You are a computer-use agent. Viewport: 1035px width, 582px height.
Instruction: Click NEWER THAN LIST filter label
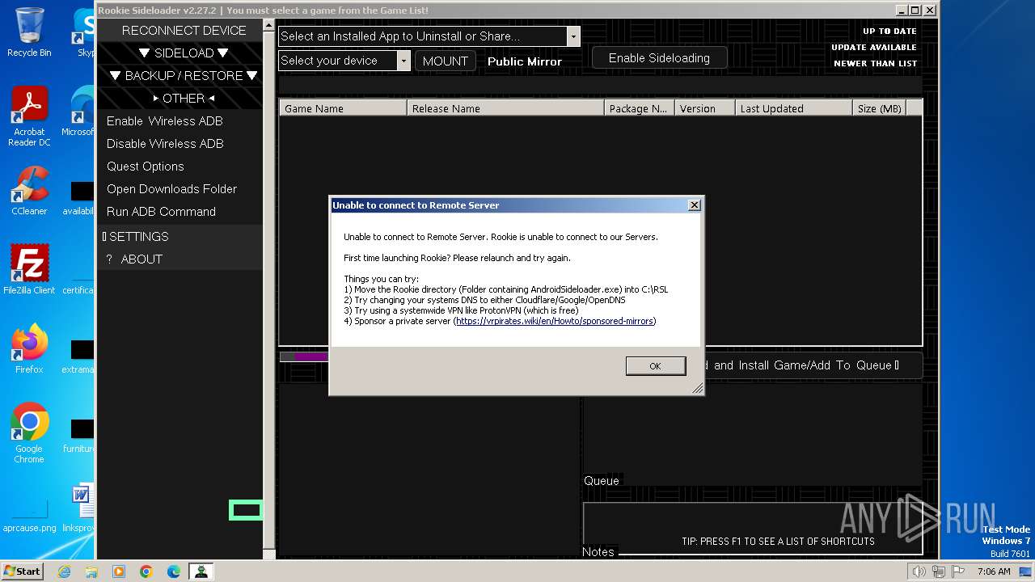pyautogui.click(x=876, y=64)
